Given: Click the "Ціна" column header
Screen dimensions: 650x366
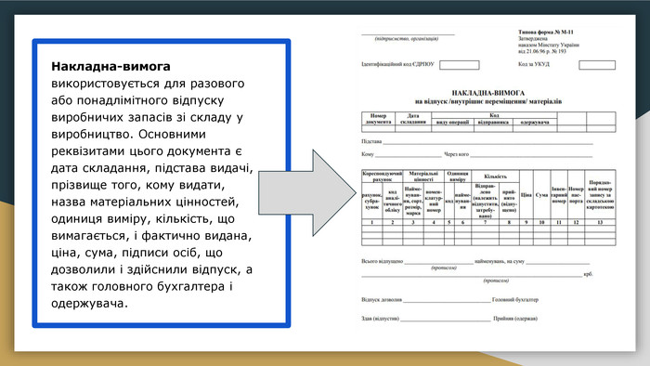Looking at the screenshot, I should coord(526,194).
